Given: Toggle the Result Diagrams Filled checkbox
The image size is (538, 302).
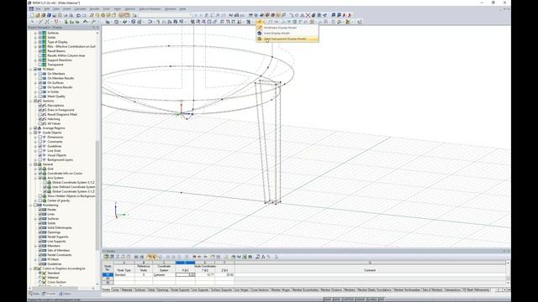Looking at the screenshot, I should point(40,114).
